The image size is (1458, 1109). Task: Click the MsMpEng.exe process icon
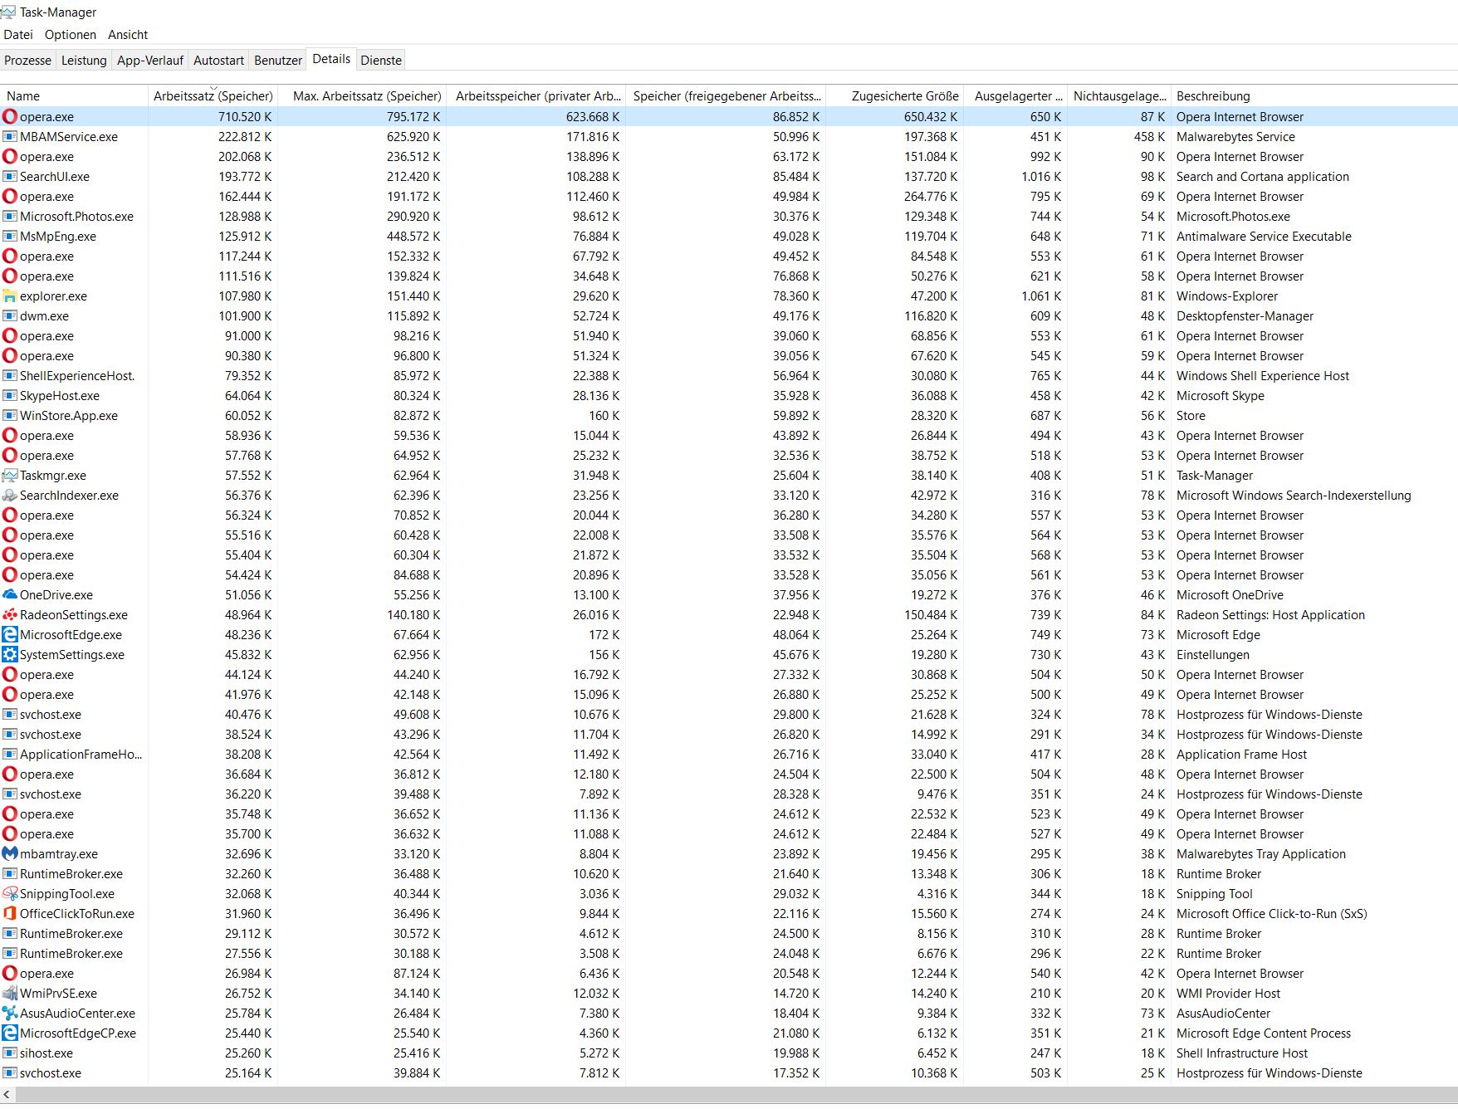click(x=10, y=237)
